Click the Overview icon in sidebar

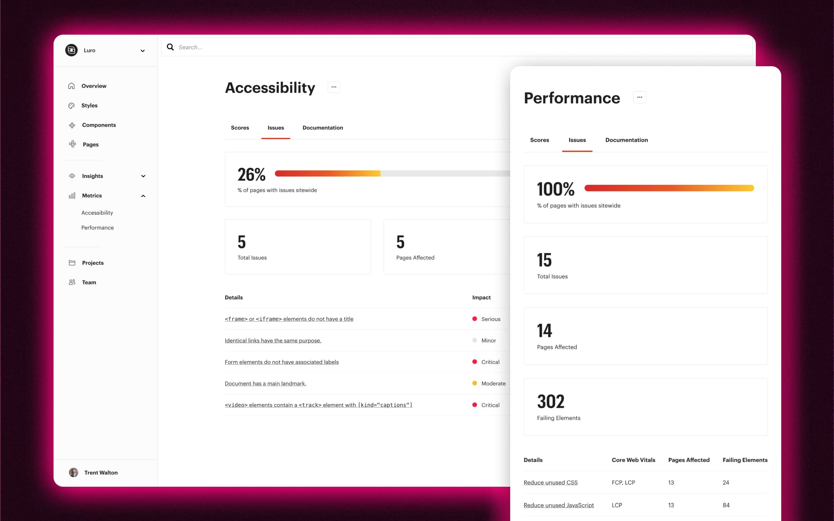click(x=71, y=86)
